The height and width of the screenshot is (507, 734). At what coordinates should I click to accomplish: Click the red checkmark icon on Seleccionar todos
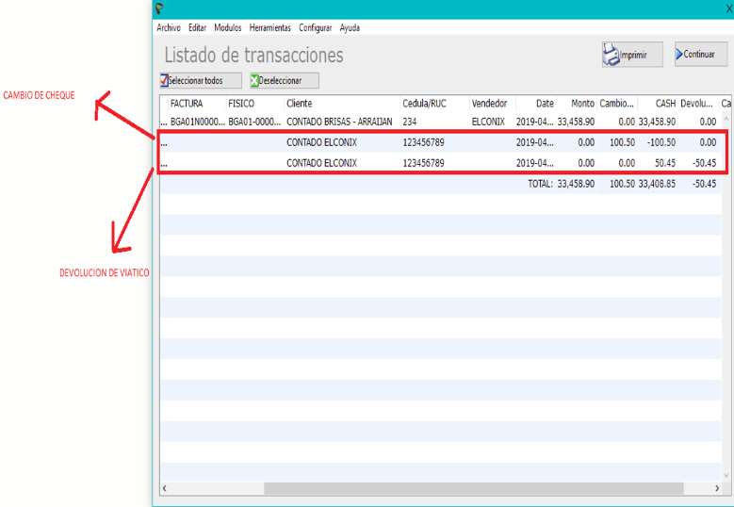164,80
